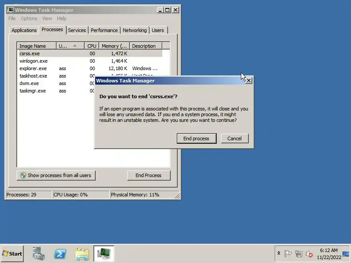Open the Help menu
Viewport: 351px width, 263px height.
[x=61, y=18]
